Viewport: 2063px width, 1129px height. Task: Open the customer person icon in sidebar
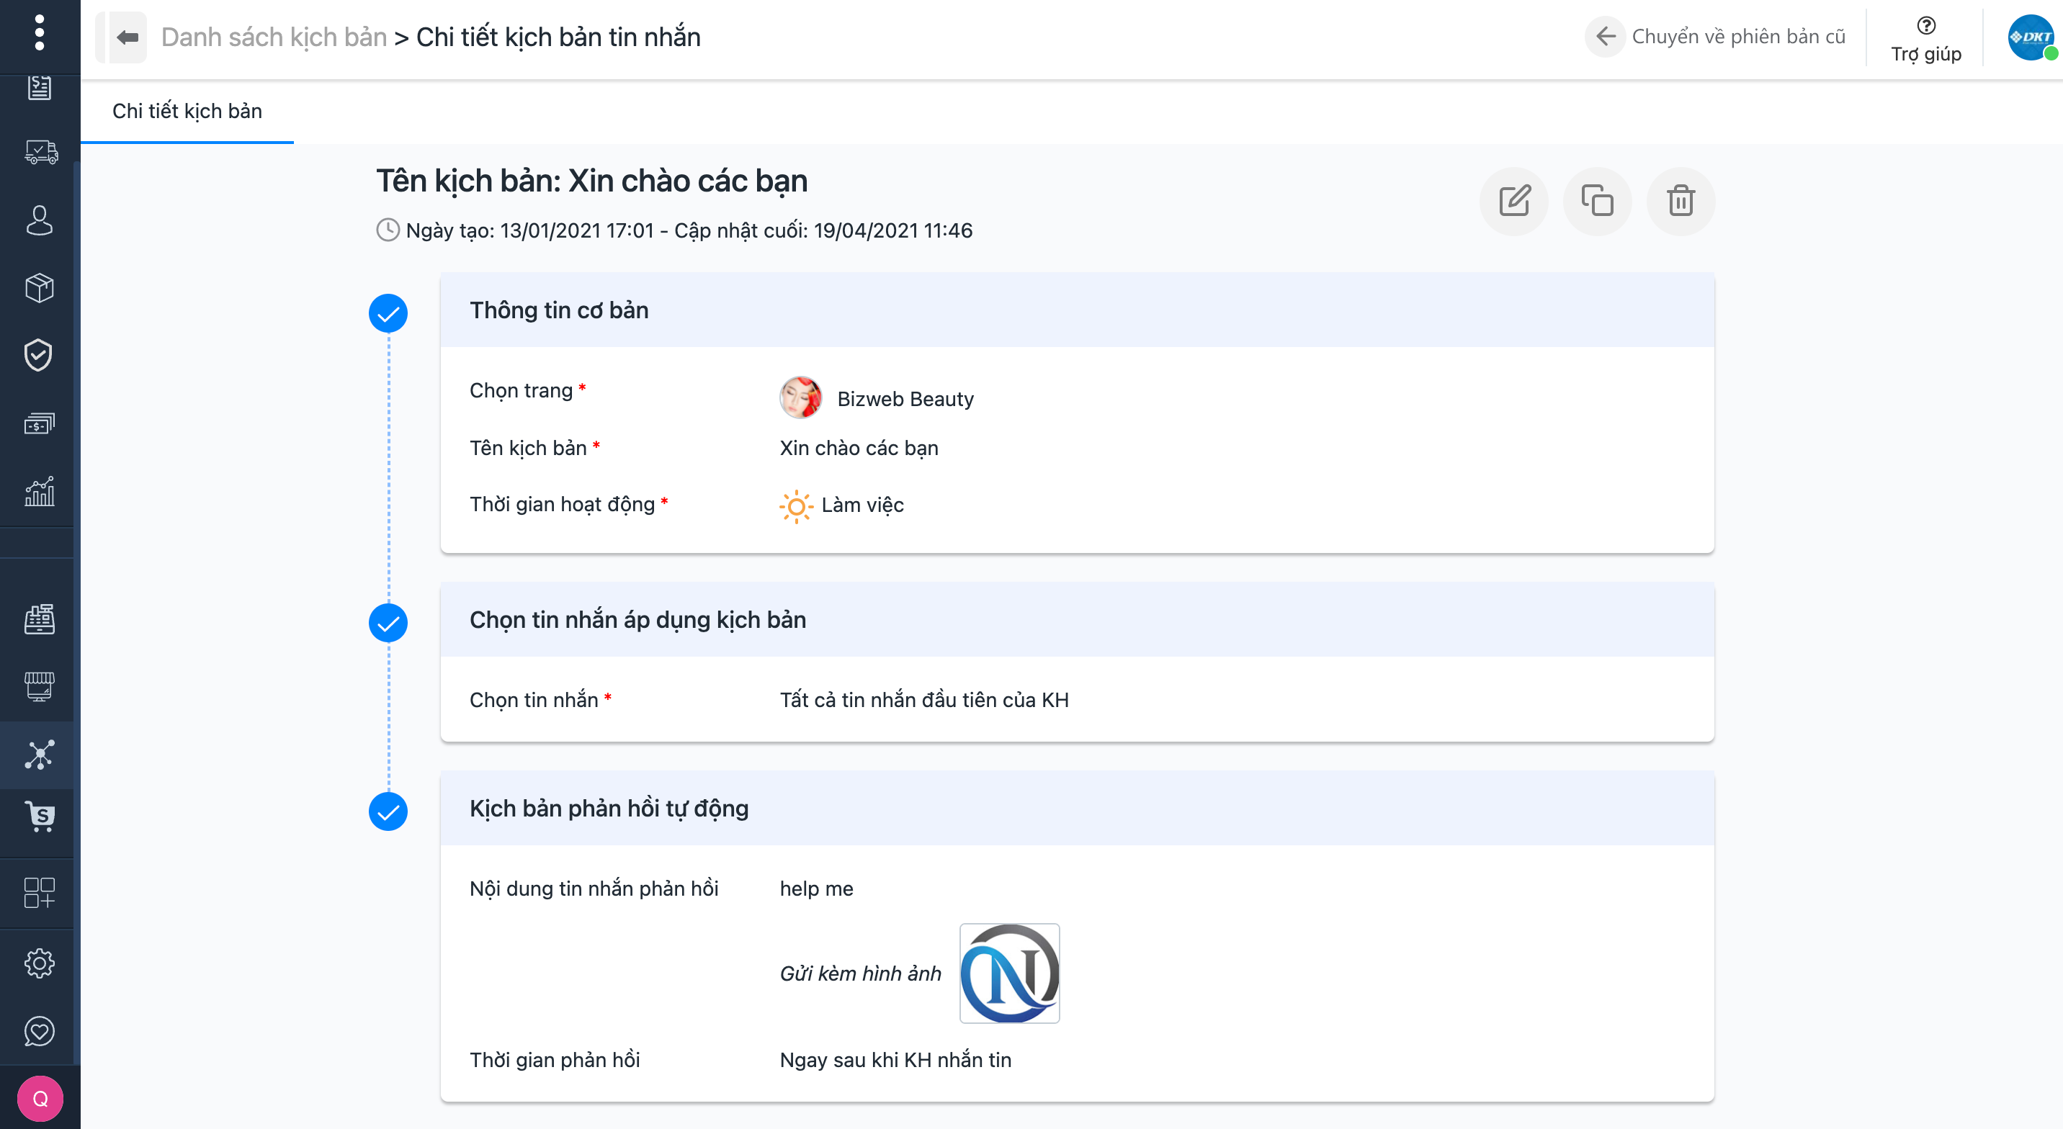[39, 220]
